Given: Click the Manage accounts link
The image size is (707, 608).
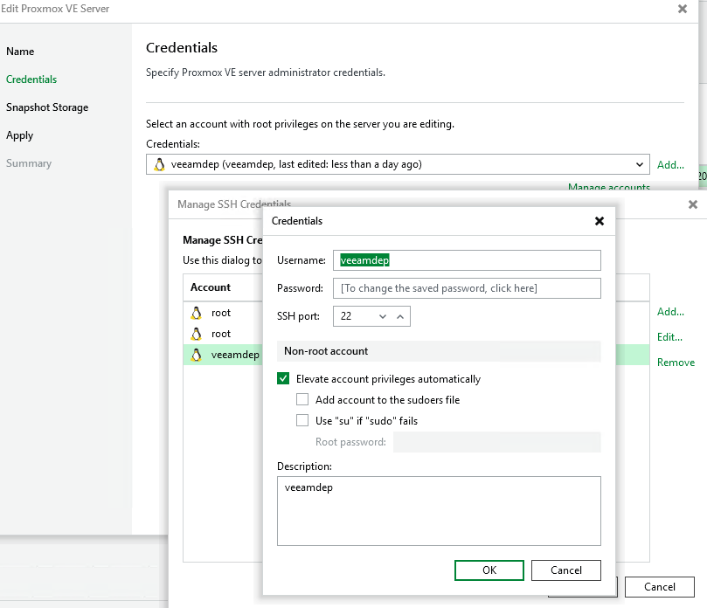Looking at the screenshot, I should tap(609, 187).
